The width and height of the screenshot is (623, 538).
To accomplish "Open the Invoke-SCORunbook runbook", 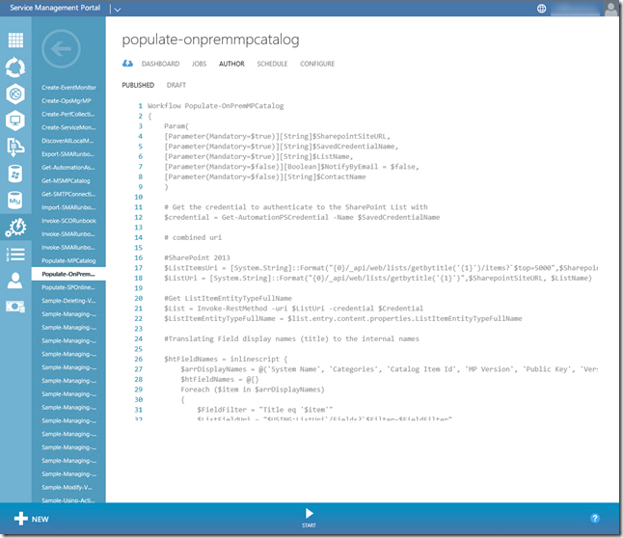I will [x=68, y=221].
